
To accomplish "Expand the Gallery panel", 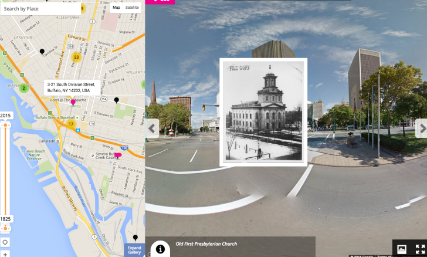I will tap(134, 250).
